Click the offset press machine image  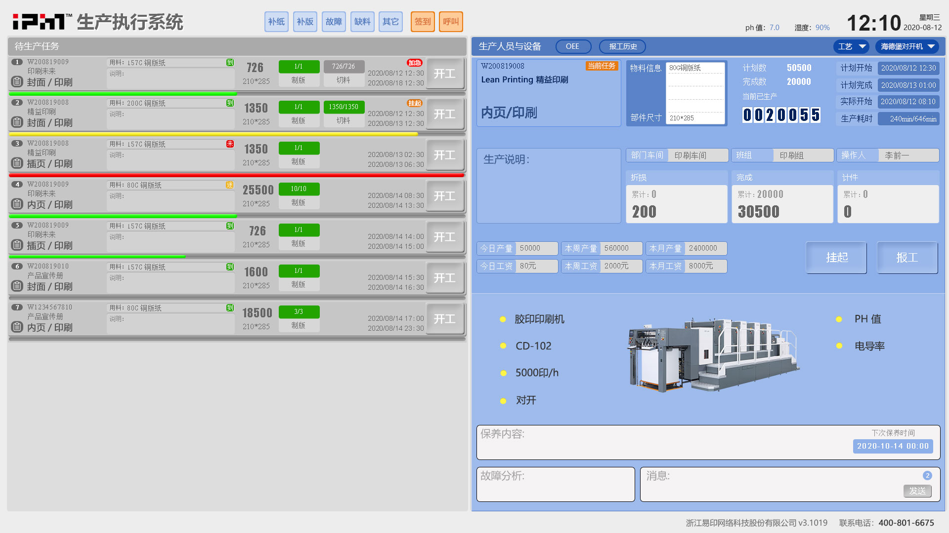pyautogui.click(x=712, y=354)
